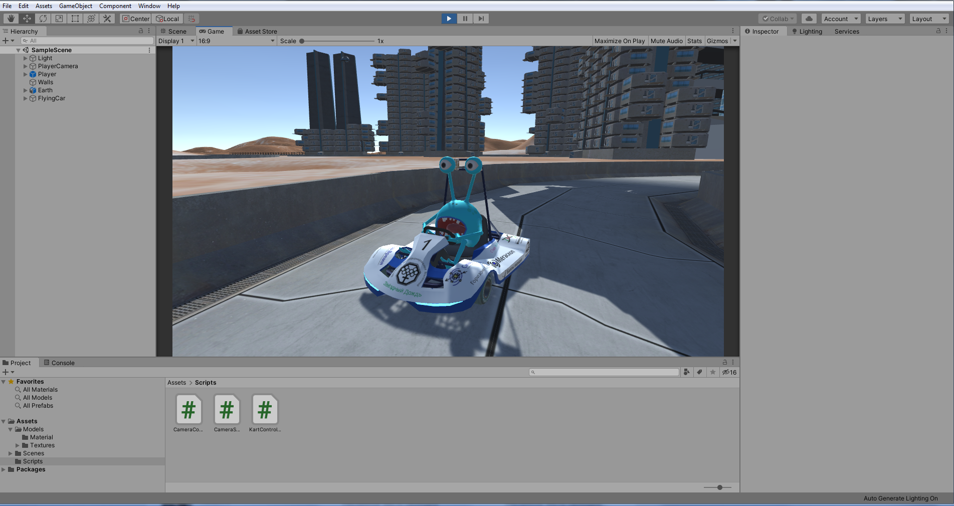The width and height of the screenshot is (954, 506).
Task: Open the GameObject menu
Action: (76, 6)
